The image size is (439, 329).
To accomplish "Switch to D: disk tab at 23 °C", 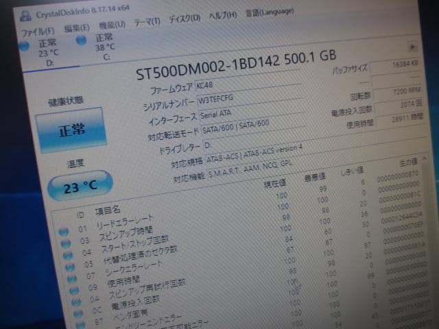I will coord(48,53).
